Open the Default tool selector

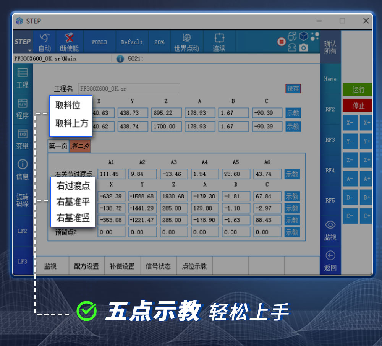tap(131, 41)
